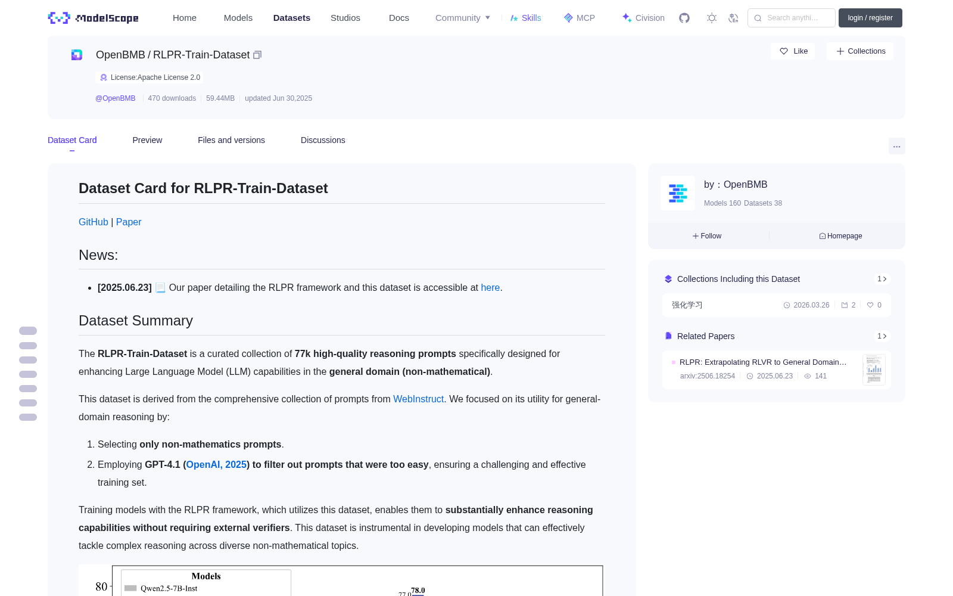
Task: Jump via the first side outline marker
Action: coord(28,331)
